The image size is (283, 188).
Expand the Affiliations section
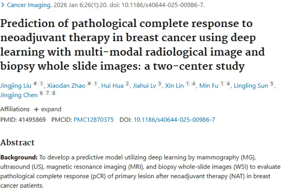(x=51, y=109)
